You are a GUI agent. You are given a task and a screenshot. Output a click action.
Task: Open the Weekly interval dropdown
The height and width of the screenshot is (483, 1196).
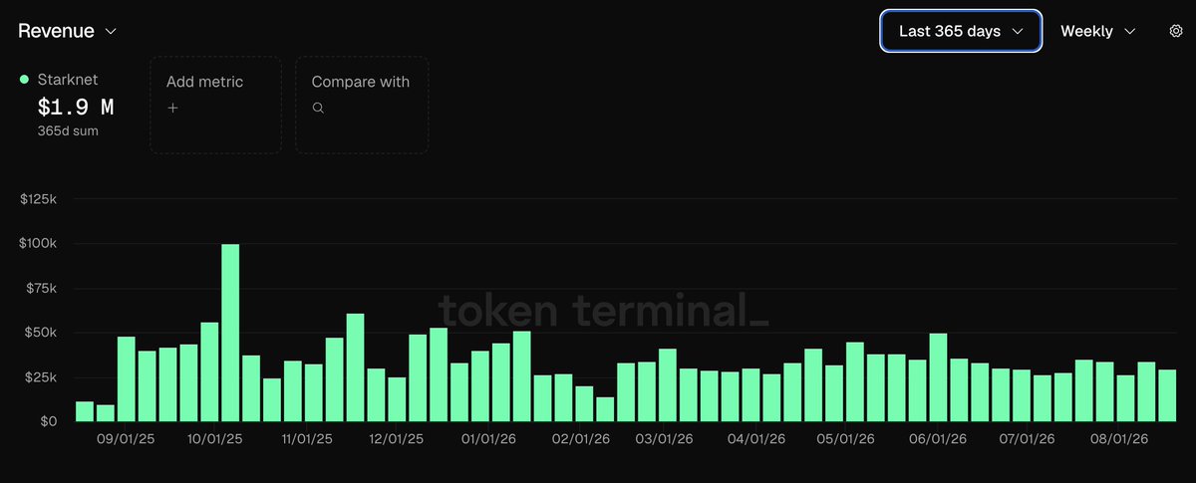pos(1097,31)
